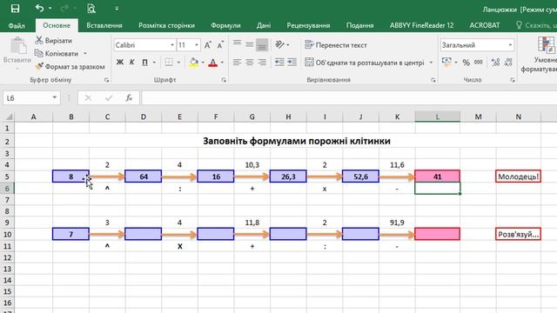
Task: Open Вирівнювання group dialog launcher
Action: (433, 80)
